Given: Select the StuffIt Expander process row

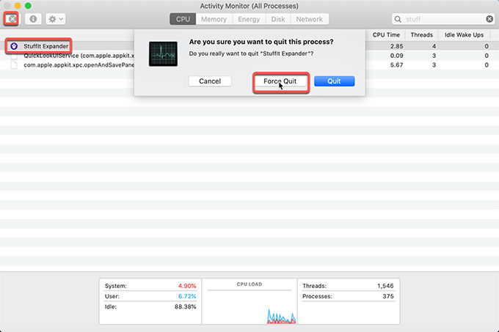Looking at the screenshot, I should click(x=249, y=46).
